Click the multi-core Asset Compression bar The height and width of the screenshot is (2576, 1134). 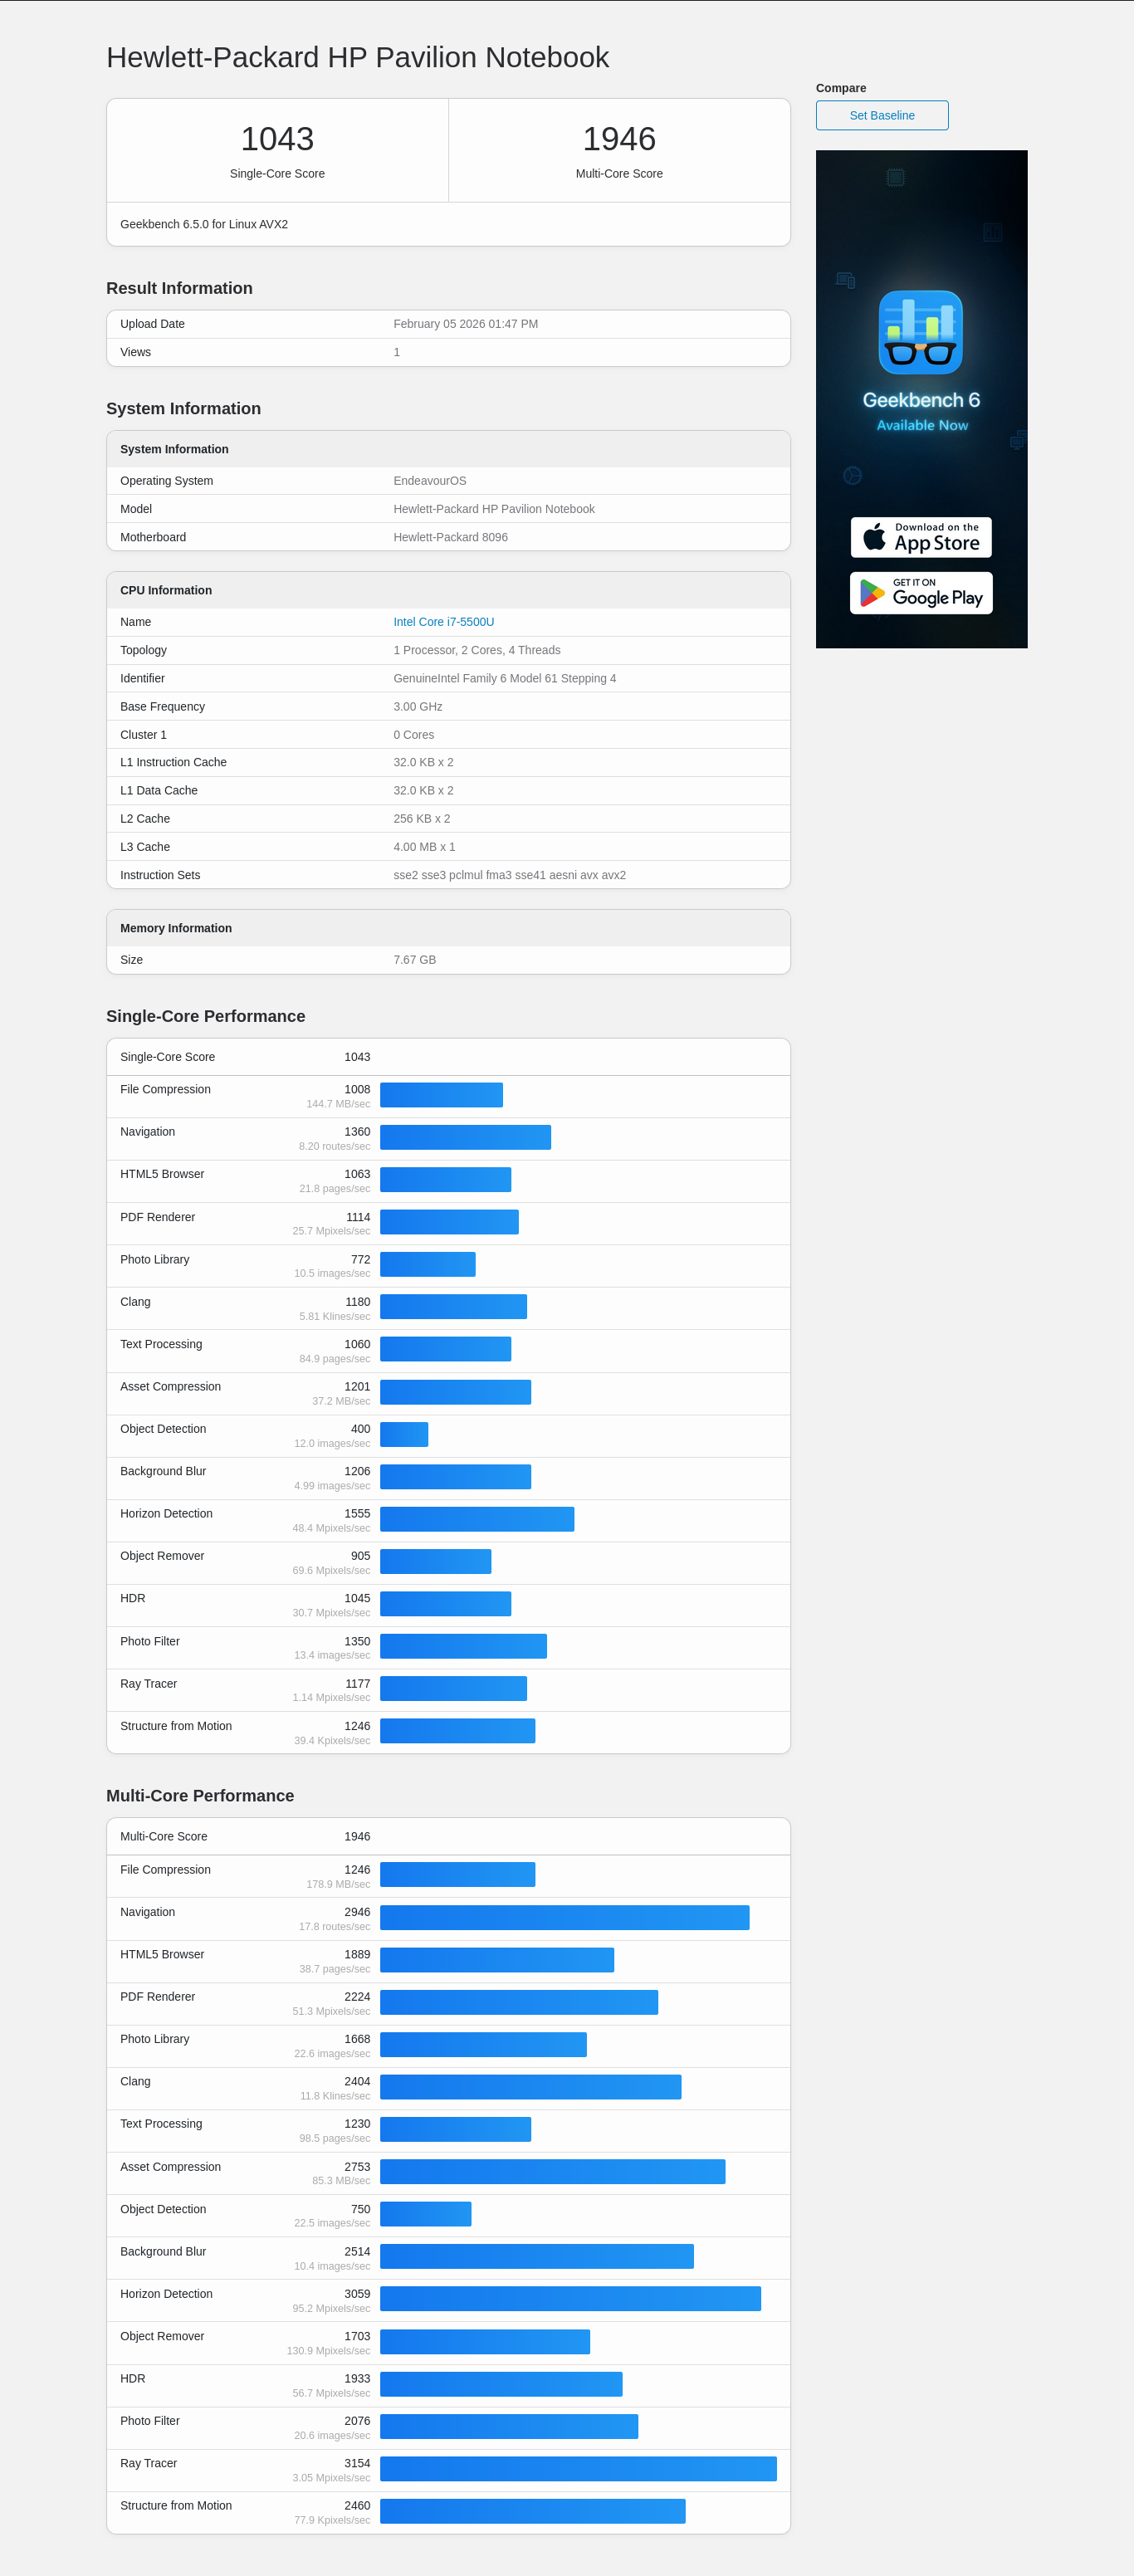point(552,2172)
